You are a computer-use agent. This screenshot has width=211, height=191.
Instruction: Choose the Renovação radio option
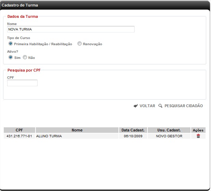tap(80, 44)
